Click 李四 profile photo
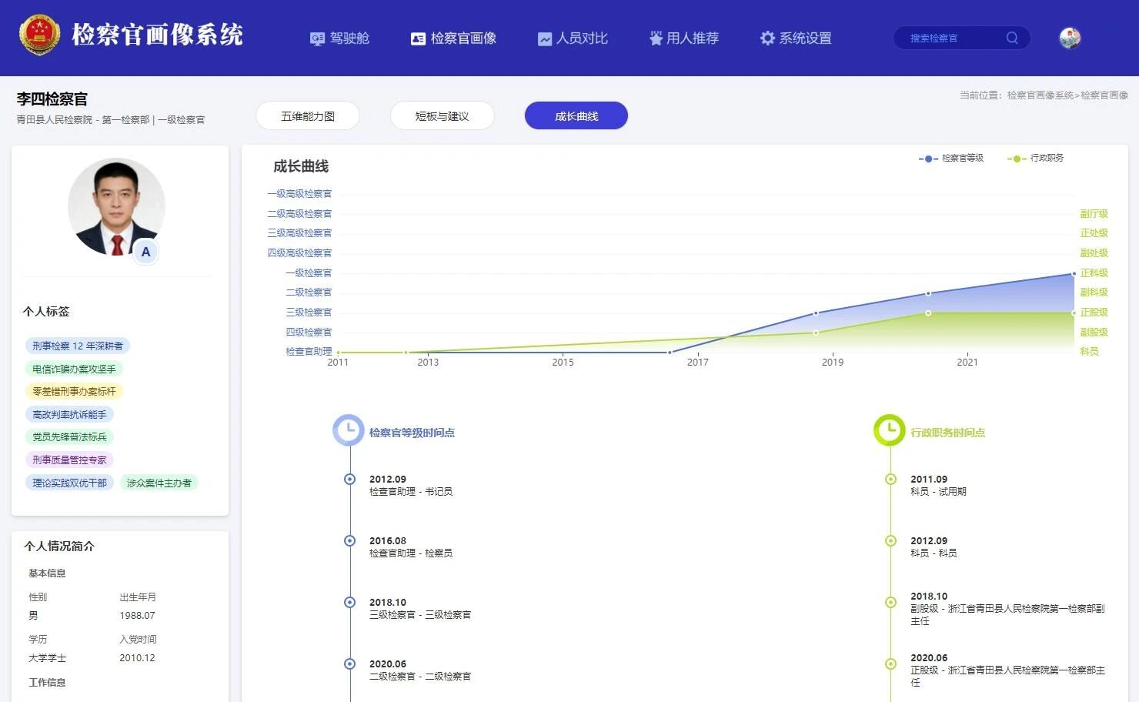The height and width of the screenshot is (702, 1139). point(116,206)
